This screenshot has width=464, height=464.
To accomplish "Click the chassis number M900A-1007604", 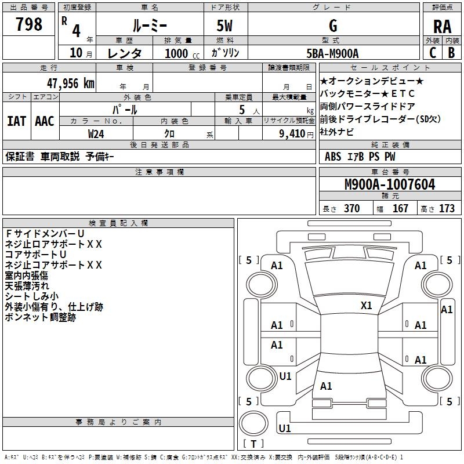I will (390, 184).
